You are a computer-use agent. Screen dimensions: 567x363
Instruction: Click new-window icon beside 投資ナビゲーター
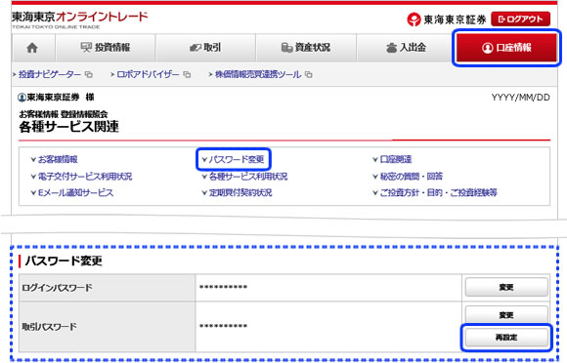(89, 75)
